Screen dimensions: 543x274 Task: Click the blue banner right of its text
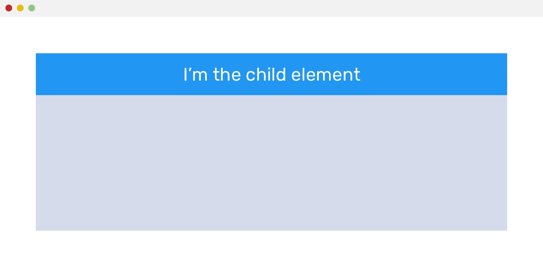[x=435, y=74]
